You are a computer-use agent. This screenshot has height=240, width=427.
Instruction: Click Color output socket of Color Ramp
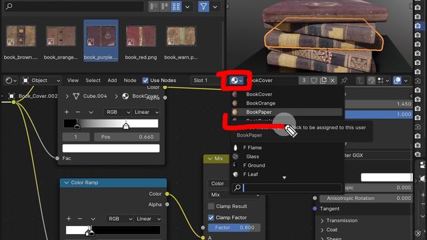click(167, 194)
